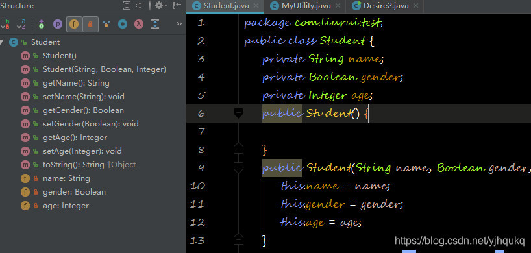The image size is (531, 253).
Task: Collapse code fold marker on line 9
Action: 238,167
